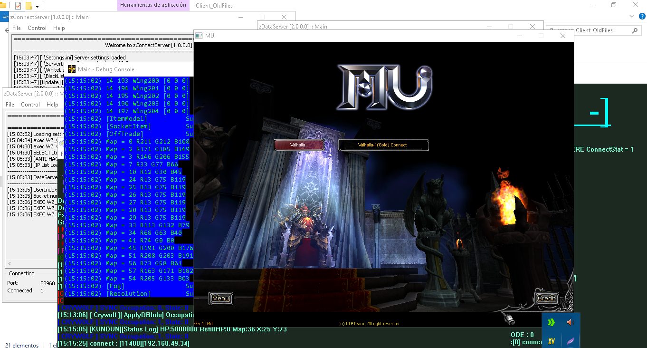Click new folder quick access icon
Screen dimensions: 647x348
click(x=29, y=6)
